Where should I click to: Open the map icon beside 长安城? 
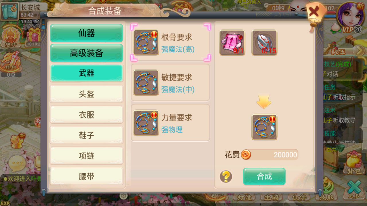coord(9,11)
